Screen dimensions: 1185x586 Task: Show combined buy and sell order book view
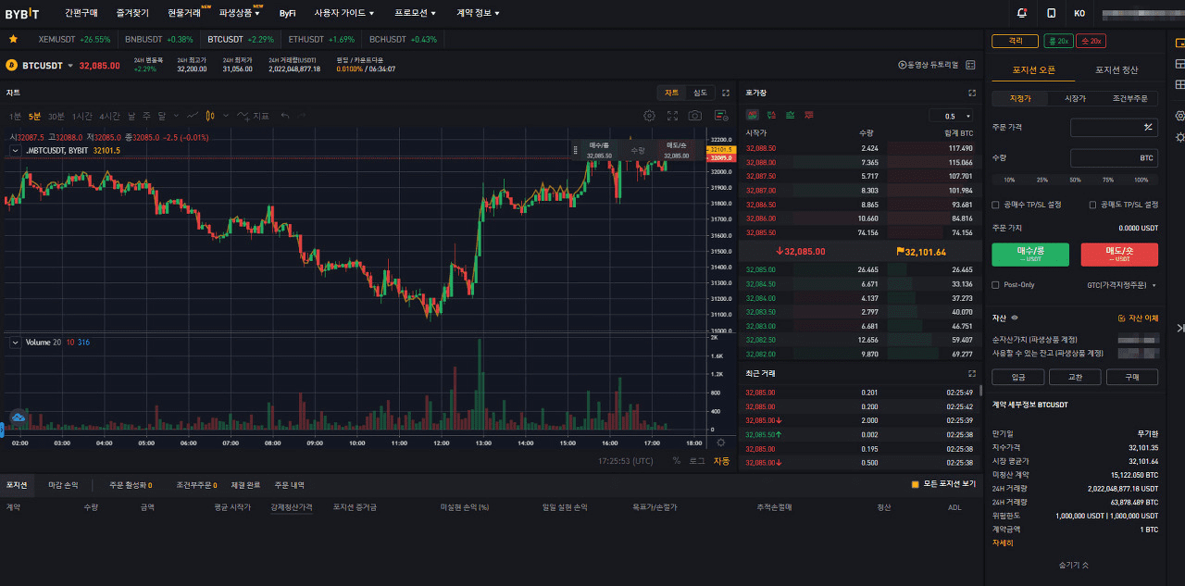752,115
